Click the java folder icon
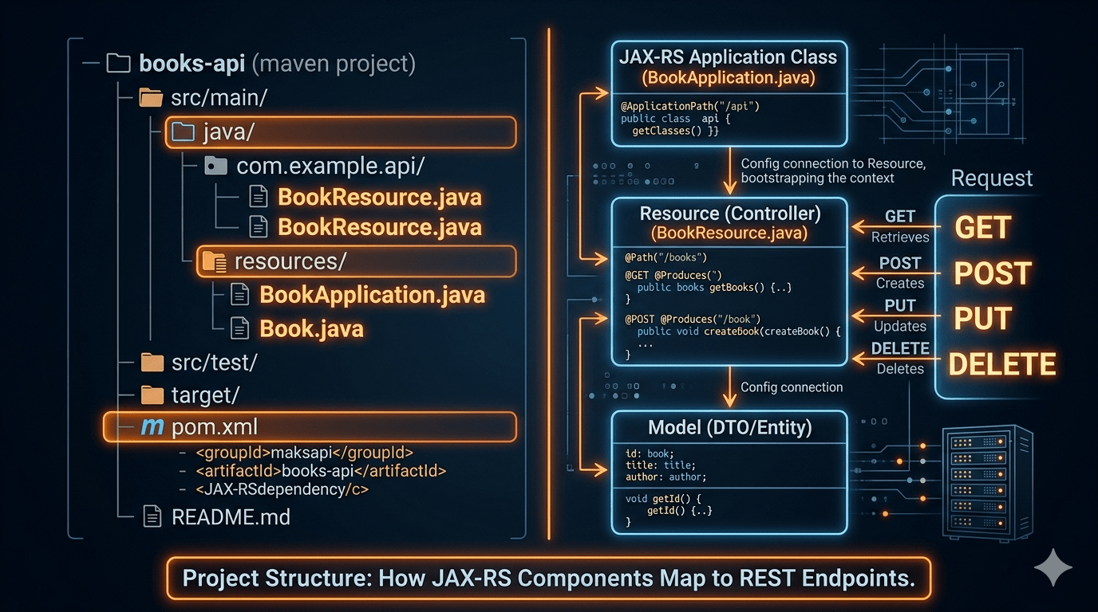1098x612 pixels. (184, 132)
